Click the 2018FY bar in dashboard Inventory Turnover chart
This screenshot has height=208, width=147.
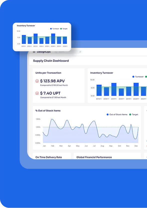121,92
